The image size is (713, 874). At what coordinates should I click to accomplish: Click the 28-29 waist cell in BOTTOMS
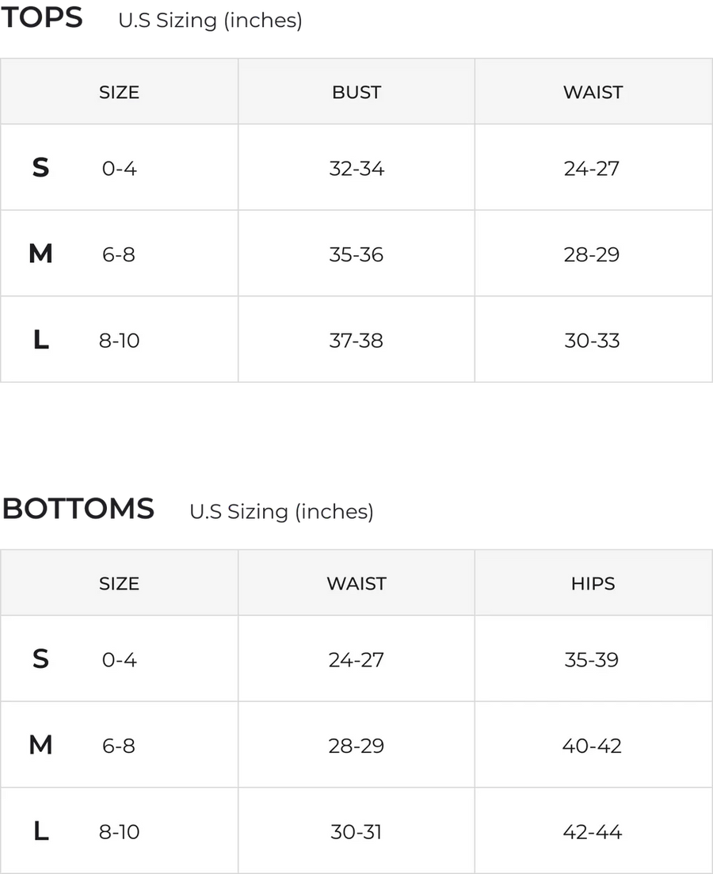point(356,746)
